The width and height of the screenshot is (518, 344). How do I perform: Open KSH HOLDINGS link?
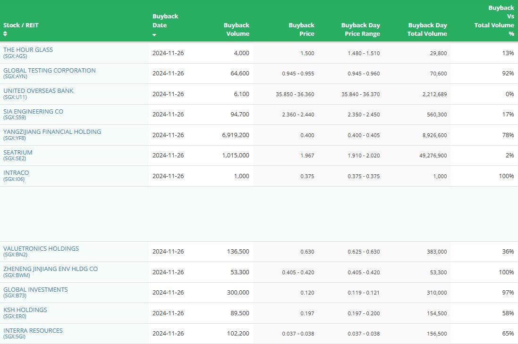[25, 310]
